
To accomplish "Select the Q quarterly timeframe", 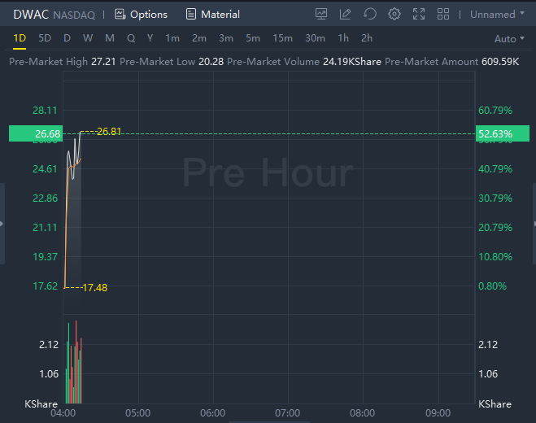I will coord(131,38).
